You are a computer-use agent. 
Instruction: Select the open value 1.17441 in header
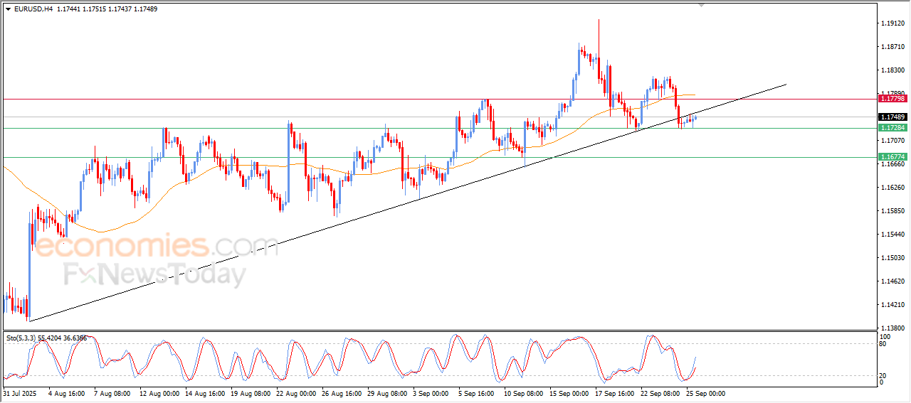69,9
